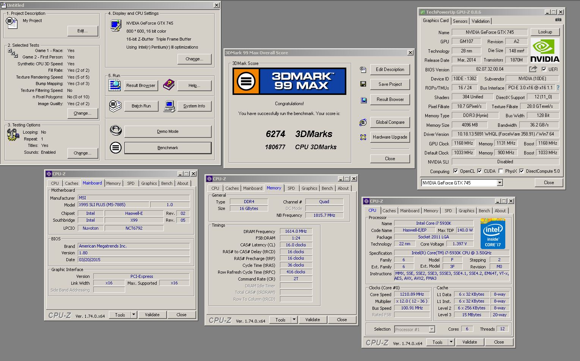Click the DRAM Frequency value field

(296, 231)
